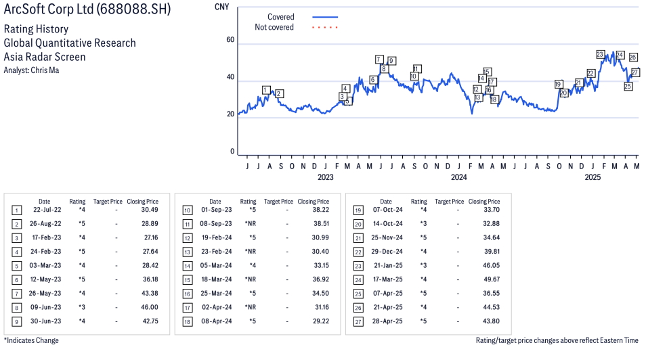
Task: Select chart marker 27 at chart end
Action: click(x=635, y=73)
